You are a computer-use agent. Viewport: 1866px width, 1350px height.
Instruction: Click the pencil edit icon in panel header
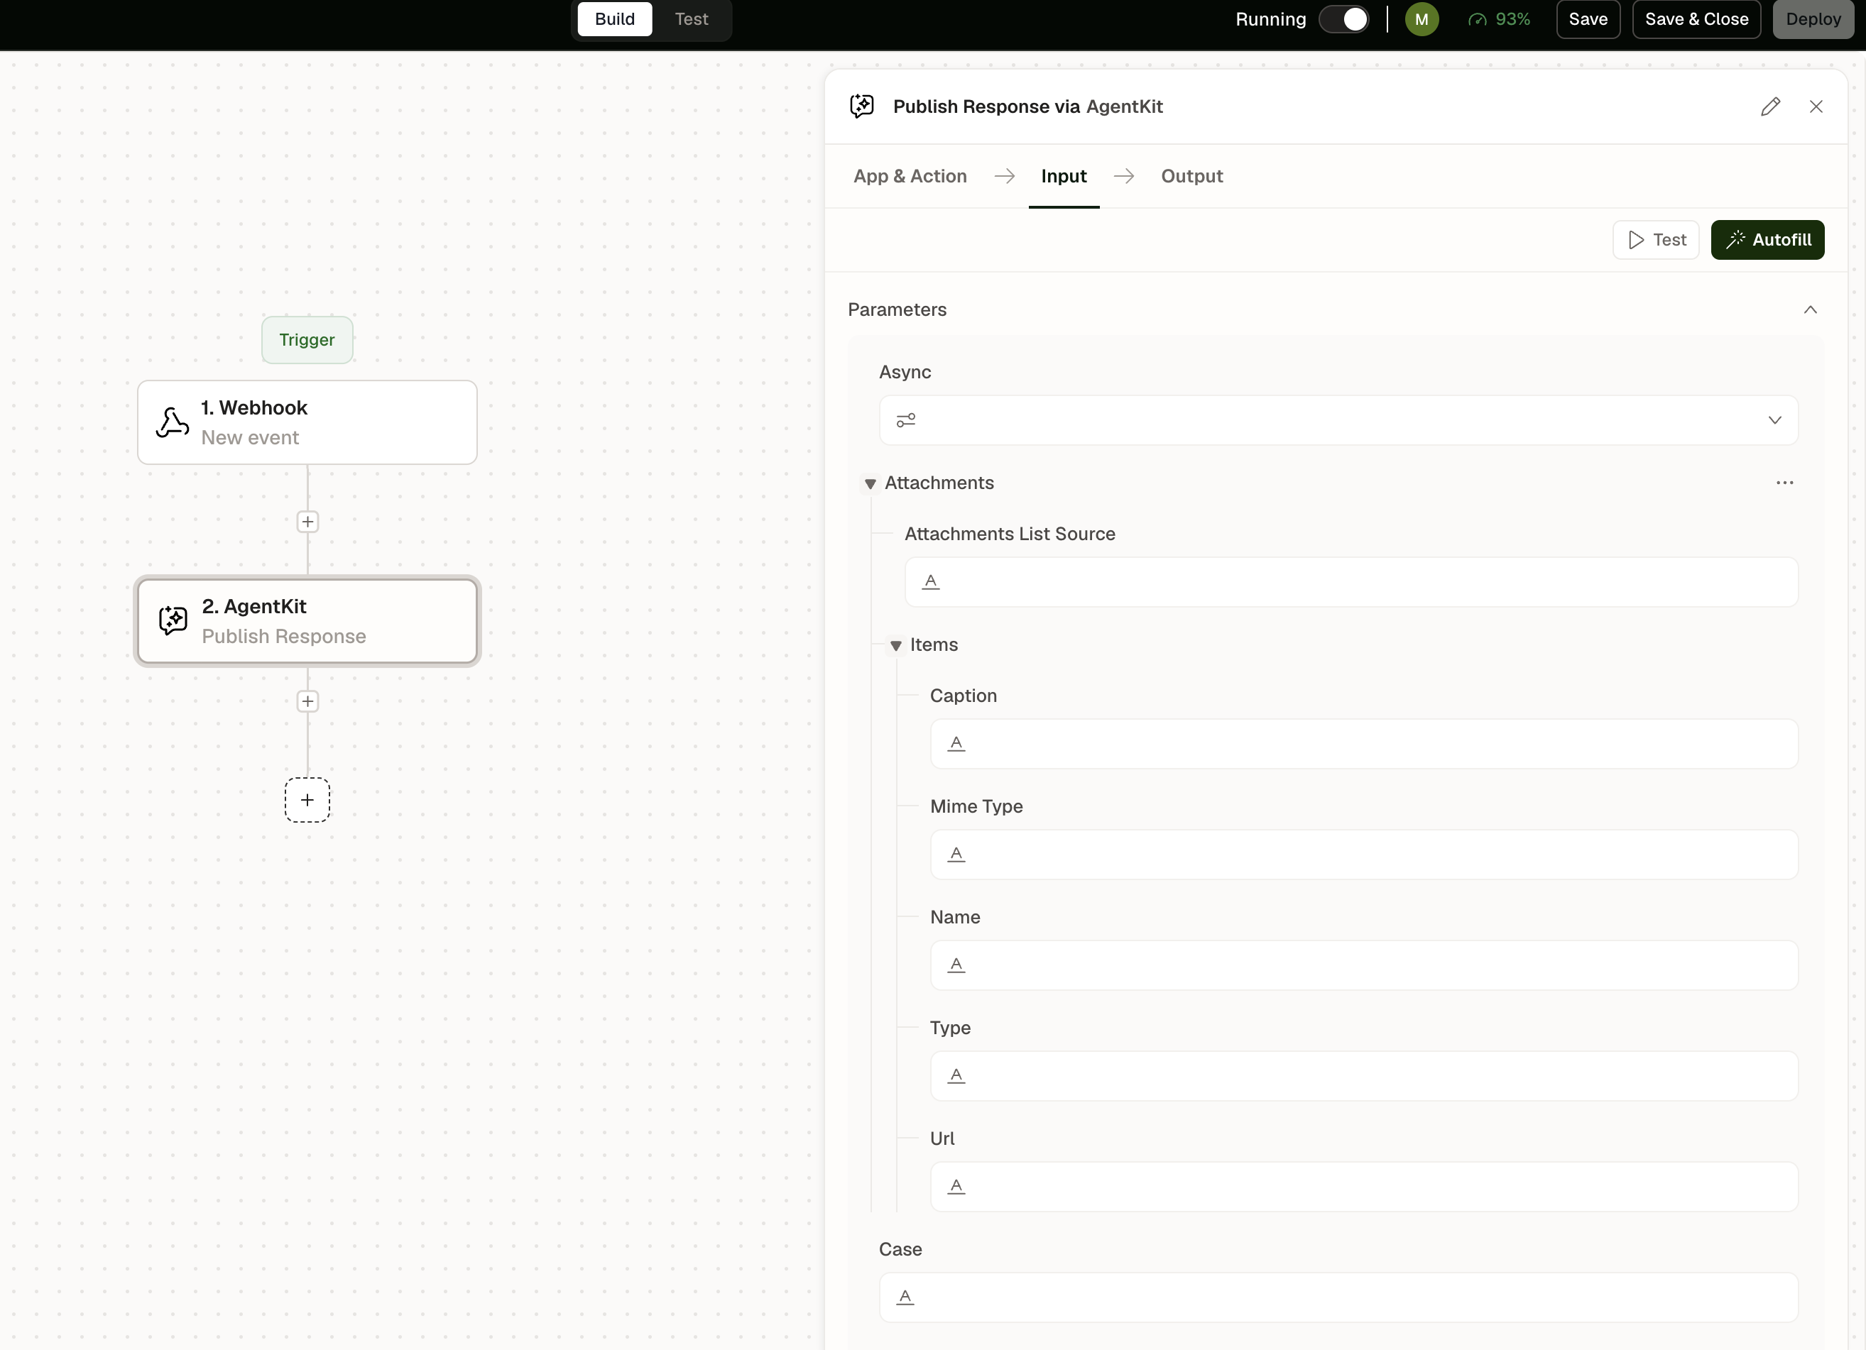[x=1771, y=107]
